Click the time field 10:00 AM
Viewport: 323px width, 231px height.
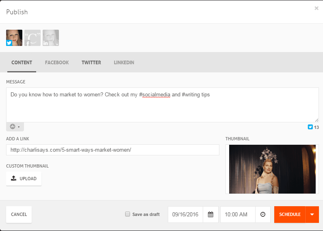click(238, 214)
